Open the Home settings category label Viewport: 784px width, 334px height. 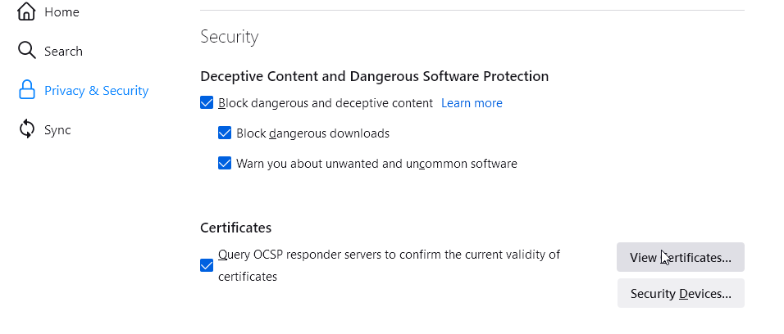coord(62,12)
